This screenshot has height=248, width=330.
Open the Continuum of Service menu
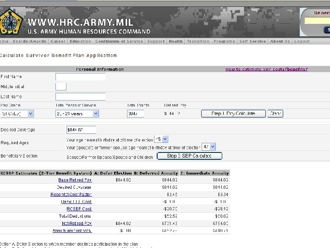(x=119, y=41)
